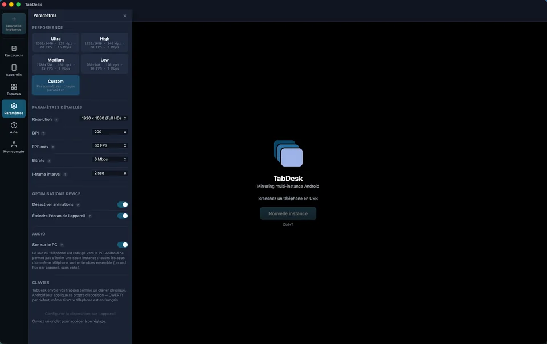The width and height of the screenshot is (547, 344).
Task: Select Paramètres gear icon in sidebar
Action: [x=14, y=106]
